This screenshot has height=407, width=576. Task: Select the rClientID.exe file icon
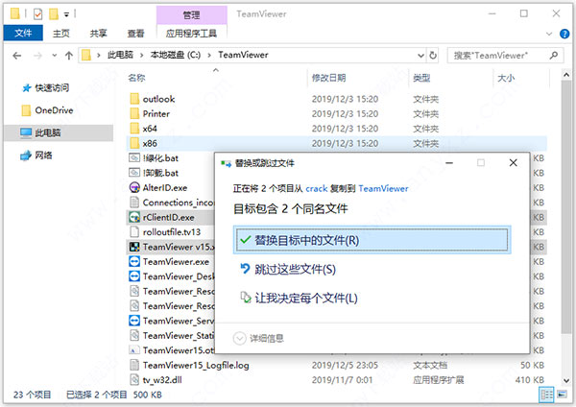pyautogui.click(x=134, y=217)
